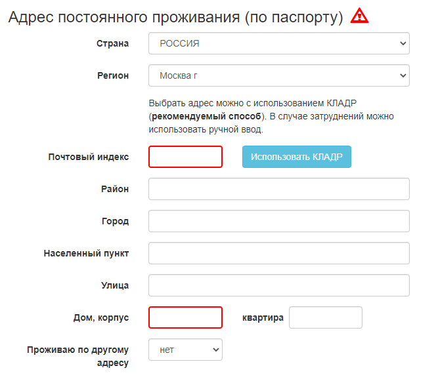Click into the Район text field

[279, 189]
